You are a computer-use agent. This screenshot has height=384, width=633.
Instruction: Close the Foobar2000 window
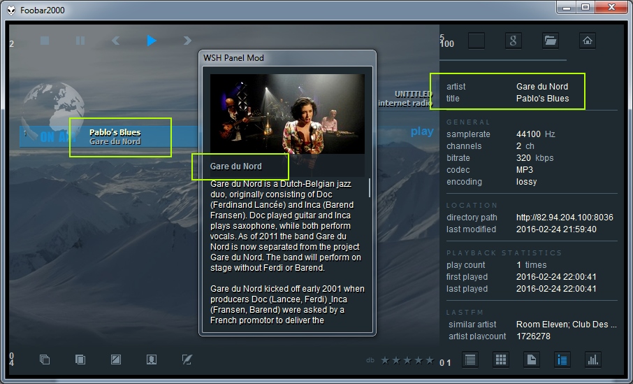pyautogui.click(x=611, y=8)
